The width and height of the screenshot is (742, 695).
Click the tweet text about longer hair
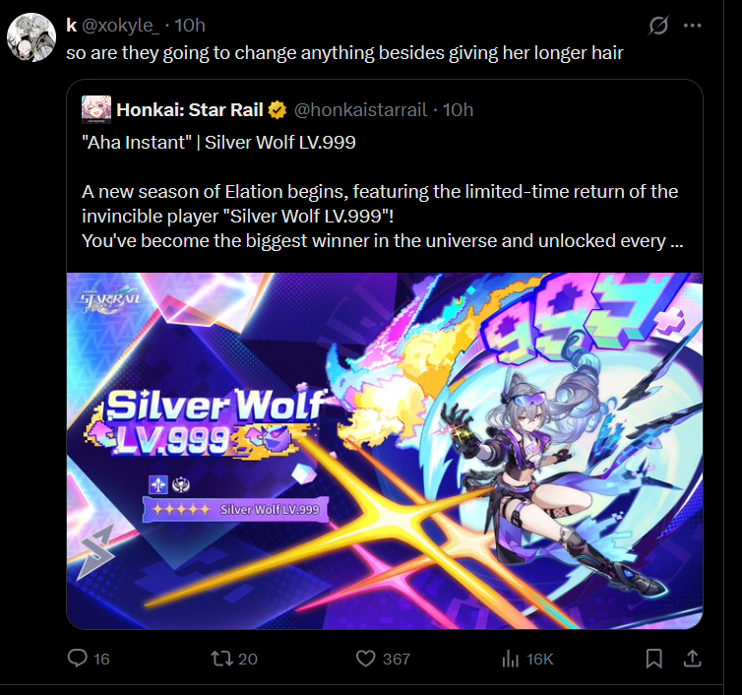click(x=344, y=52)
